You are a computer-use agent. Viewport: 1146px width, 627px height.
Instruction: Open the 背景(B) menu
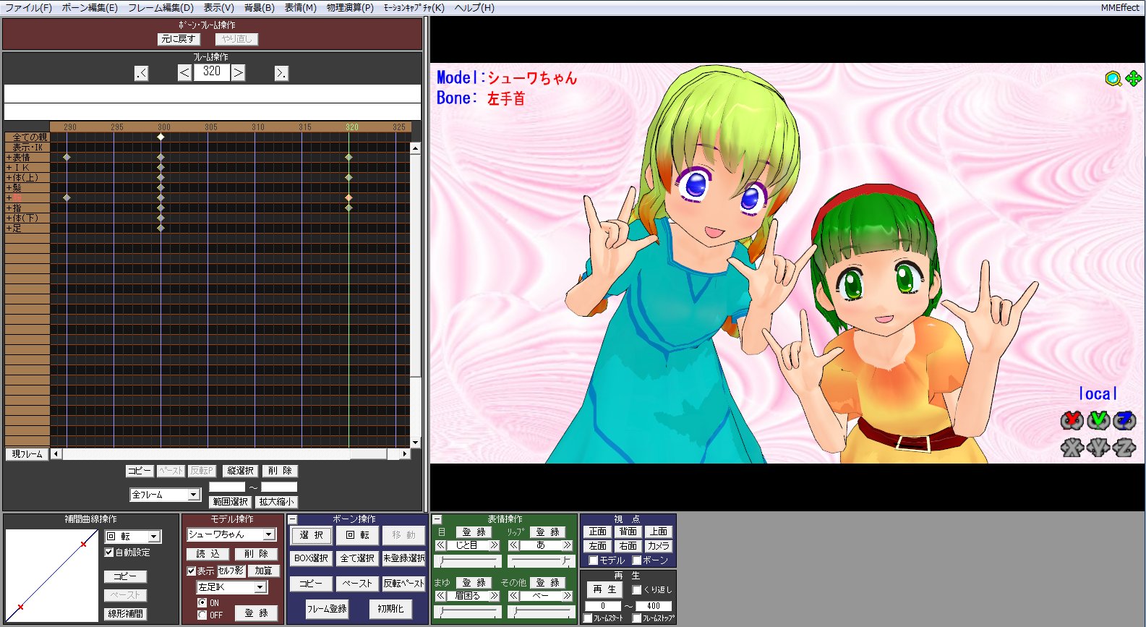259,7
